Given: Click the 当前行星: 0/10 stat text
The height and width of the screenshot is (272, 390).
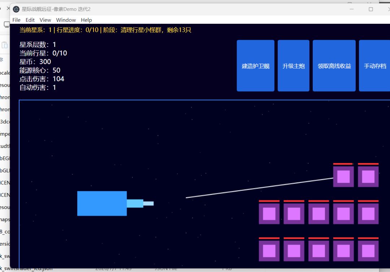Looking at the screenshot, I should coord(43,53).
